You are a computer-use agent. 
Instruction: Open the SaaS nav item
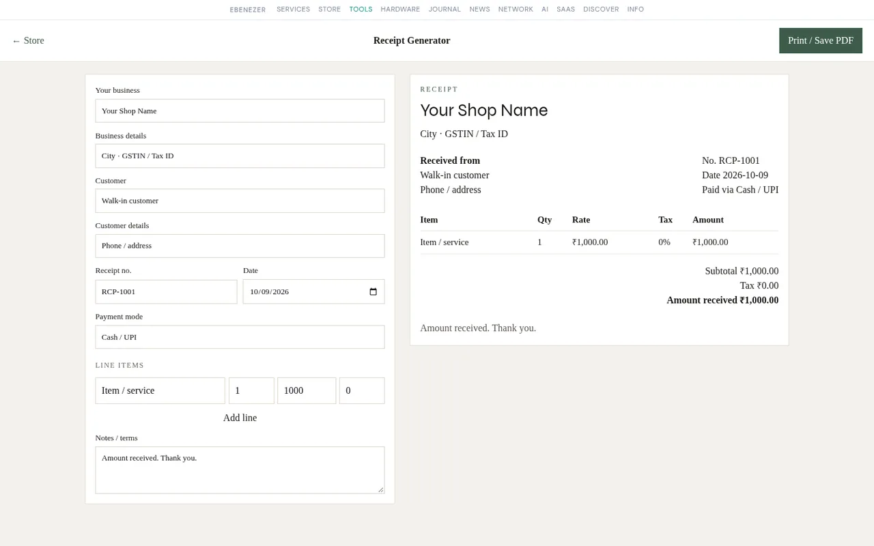(x=565, y=10)
